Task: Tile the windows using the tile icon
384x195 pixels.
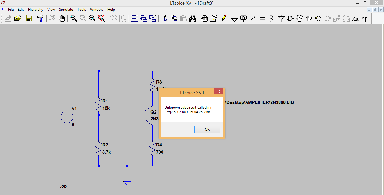Action: pos(134,18)
